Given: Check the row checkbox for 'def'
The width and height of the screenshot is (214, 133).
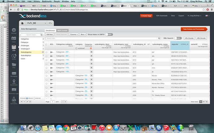Looking at the screenshot, I should click(x=47, y=52).
